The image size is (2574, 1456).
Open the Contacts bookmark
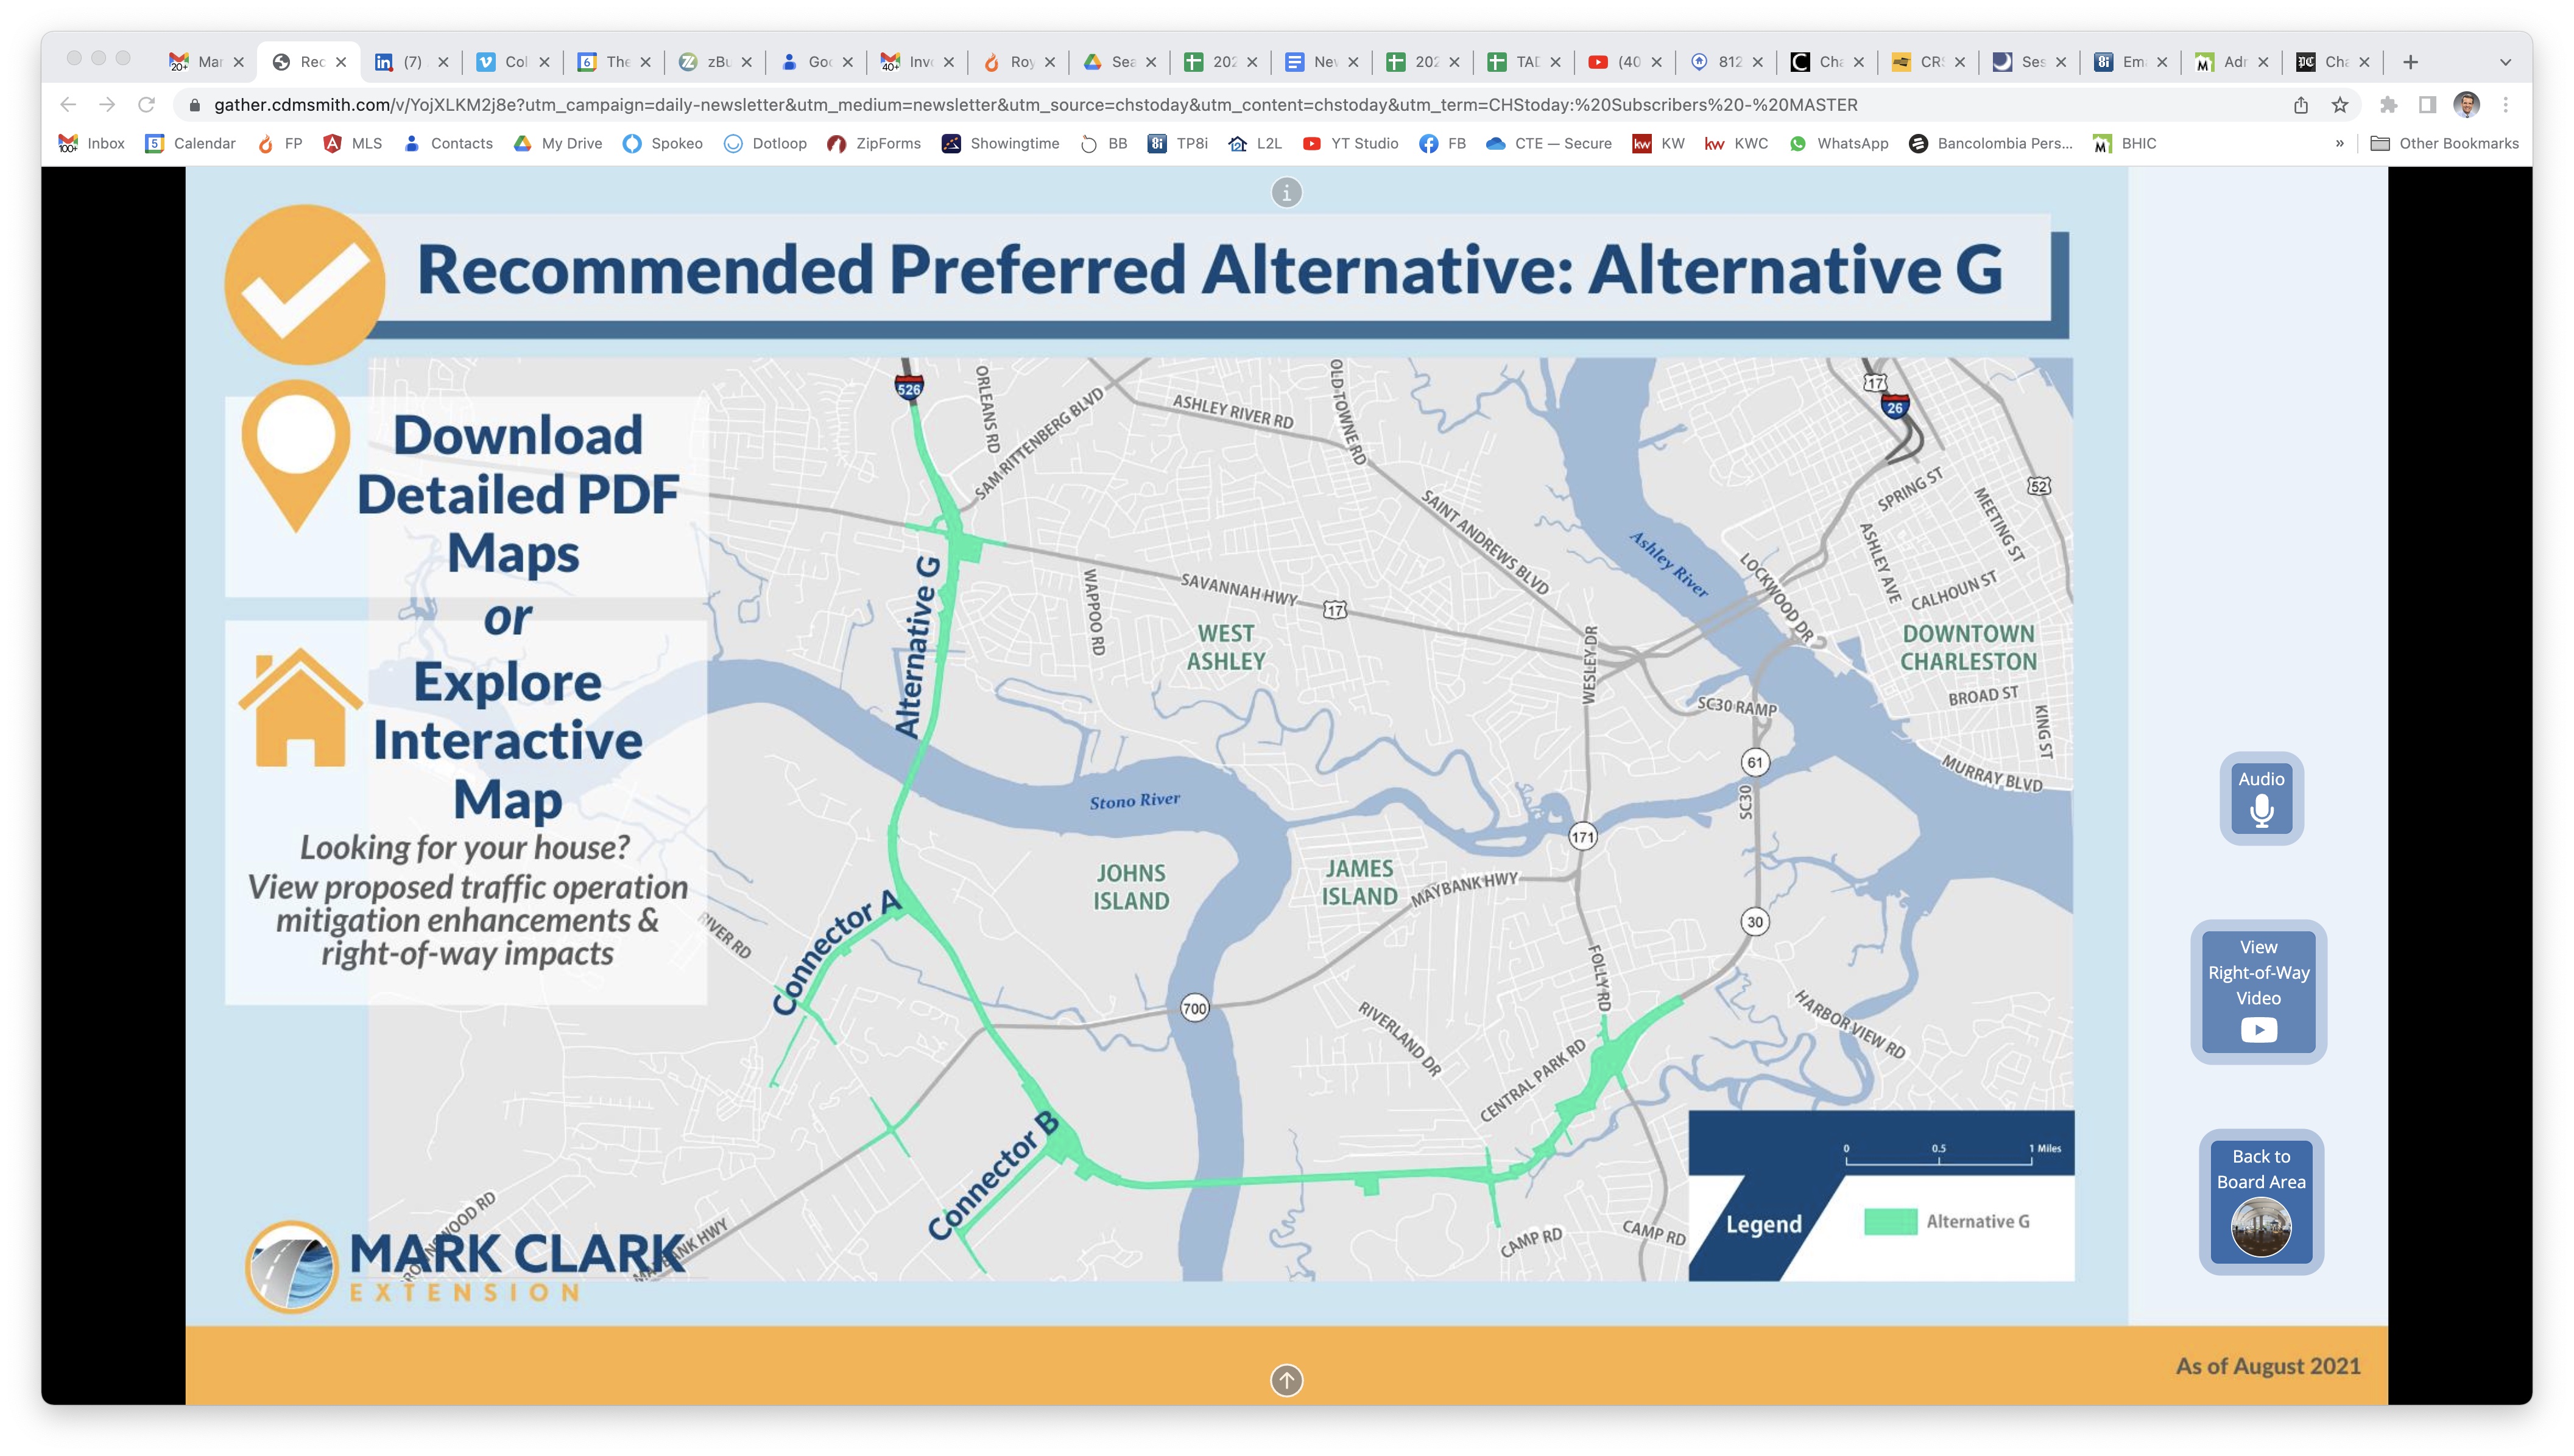coord(447,144)
